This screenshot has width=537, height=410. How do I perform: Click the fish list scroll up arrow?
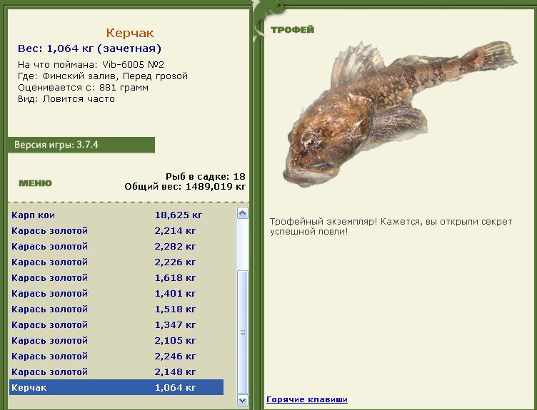pyautogui.click(x=243, y=213)
